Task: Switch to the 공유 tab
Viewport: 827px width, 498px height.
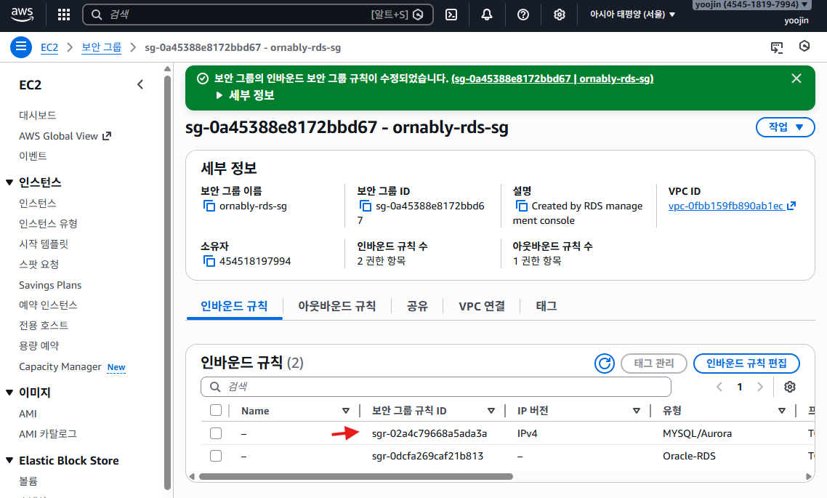Action: tap(417, 306)
